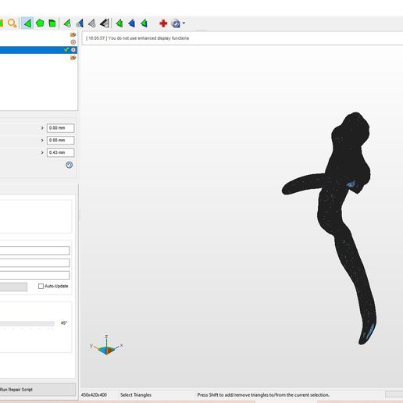Choose the green pentagon Select Surfaces tool
This screenshot has height=403, width=403.
(x=40, y=23)
